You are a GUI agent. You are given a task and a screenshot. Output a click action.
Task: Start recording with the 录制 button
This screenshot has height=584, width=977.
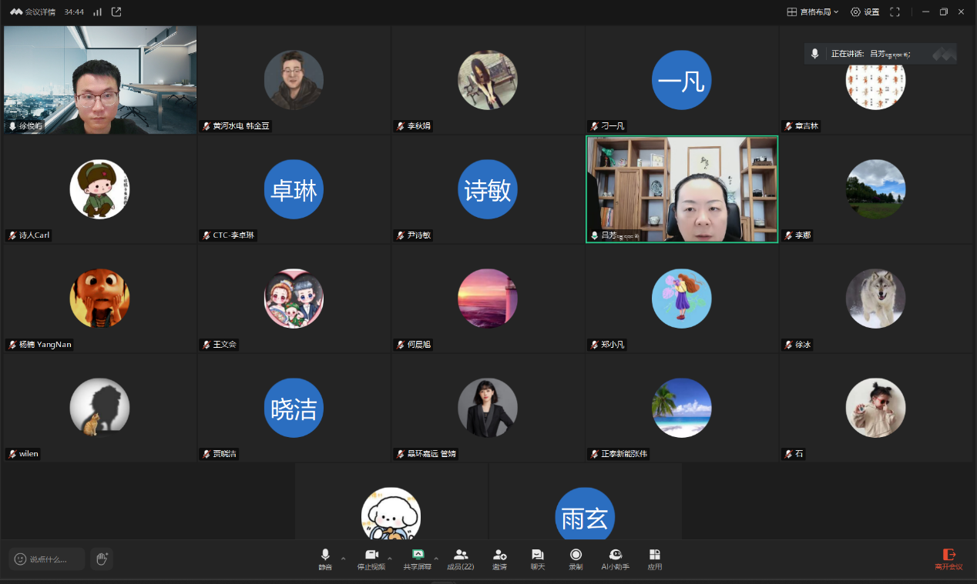click(576, 559)
